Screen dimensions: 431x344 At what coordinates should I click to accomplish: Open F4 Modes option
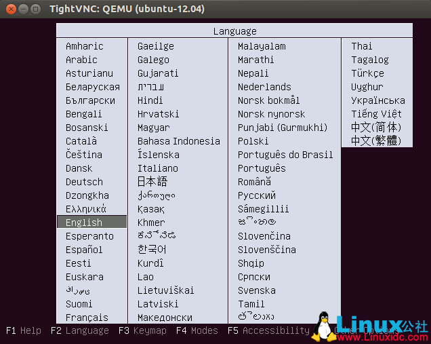coord(197,330)
